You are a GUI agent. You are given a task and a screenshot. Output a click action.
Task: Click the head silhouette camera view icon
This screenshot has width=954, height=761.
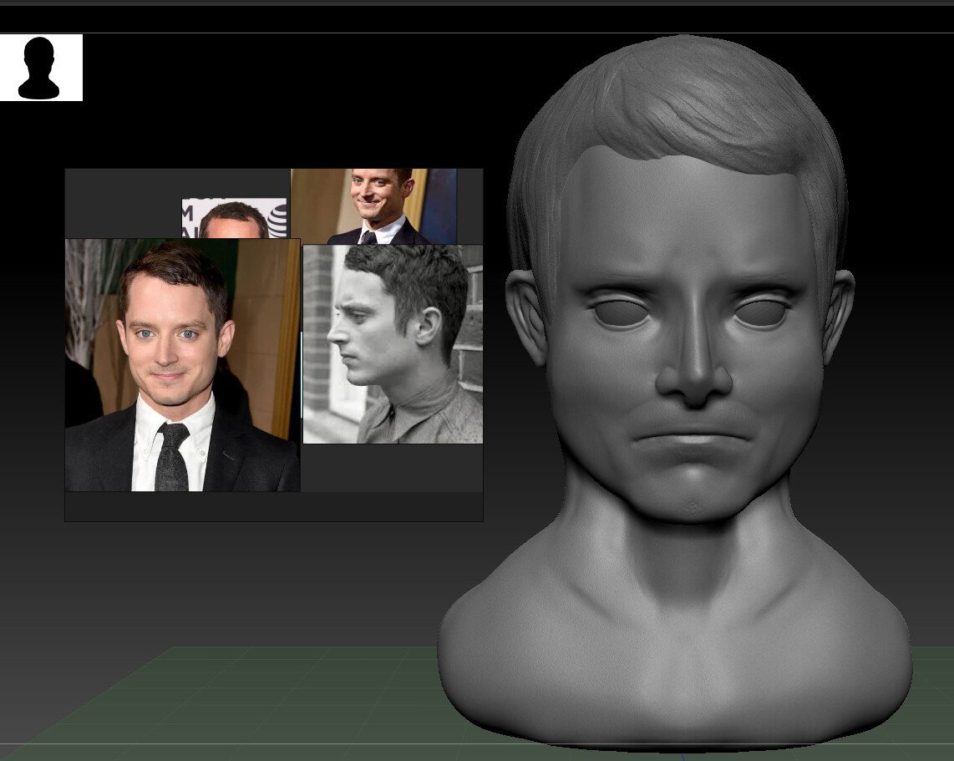41,68
